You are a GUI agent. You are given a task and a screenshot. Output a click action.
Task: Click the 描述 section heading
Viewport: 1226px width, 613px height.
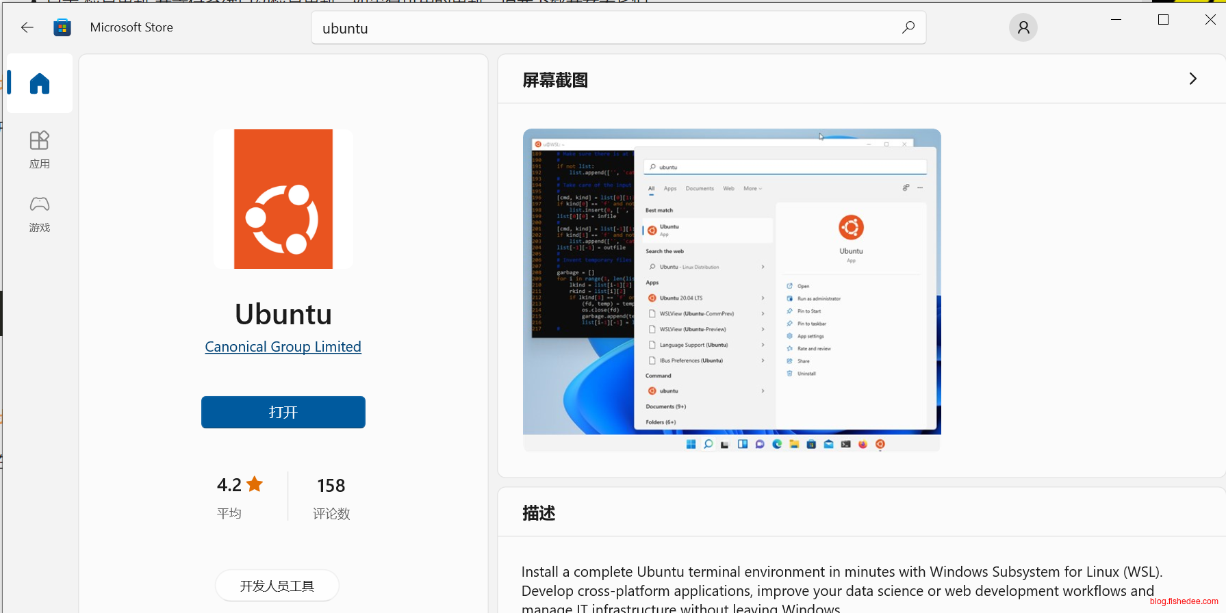(x=539, y=513)
